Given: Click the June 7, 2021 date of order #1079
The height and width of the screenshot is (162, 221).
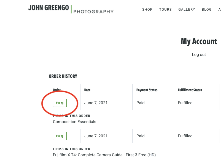Looking at the screenshot, I should tap(96, 103).
